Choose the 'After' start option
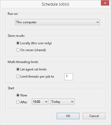The image size is (111, 125). 22,102
